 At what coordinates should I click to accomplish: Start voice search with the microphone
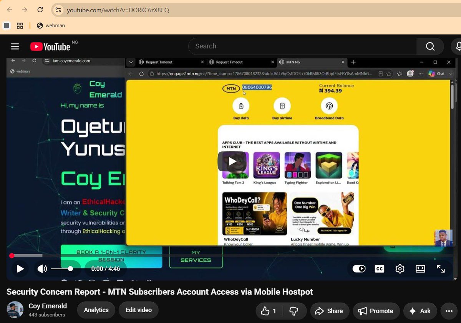[x=458, y=46]
